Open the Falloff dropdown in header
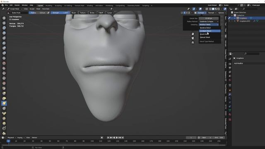Image resolution: width=265 pixels, height=149 pixels. (101, 13)
